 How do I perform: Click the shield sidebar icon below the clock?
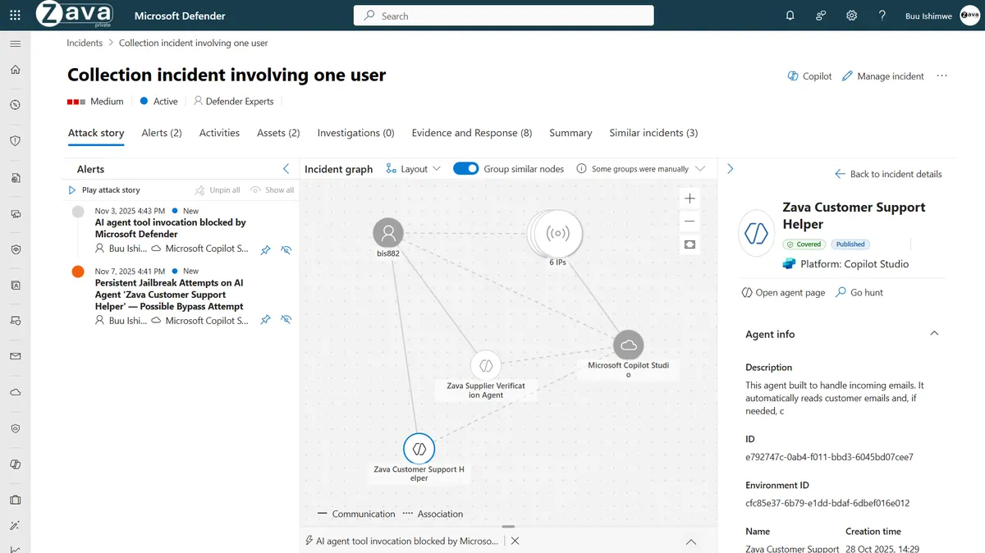(x=15, y=141)
